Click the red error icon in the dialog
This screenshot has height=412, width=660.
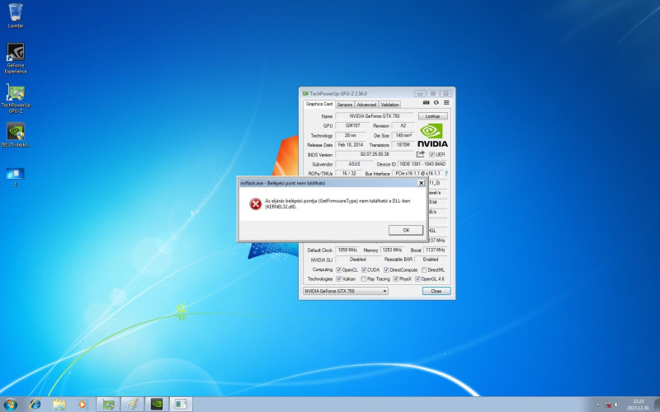click(x=256, y=204)
